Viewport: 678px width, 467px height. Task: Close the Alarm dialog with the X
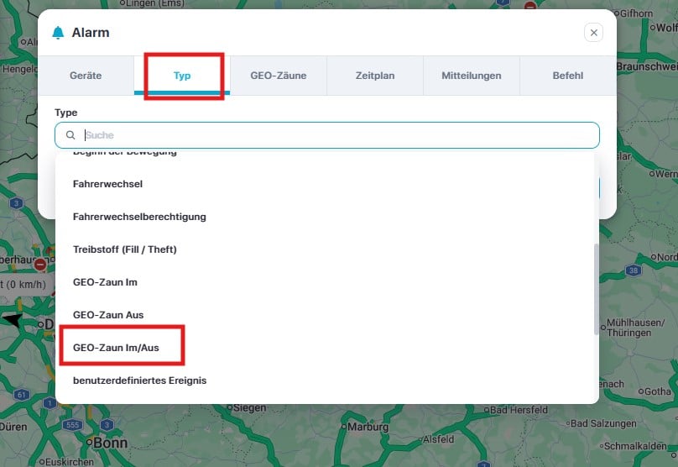tap(593, 33)
